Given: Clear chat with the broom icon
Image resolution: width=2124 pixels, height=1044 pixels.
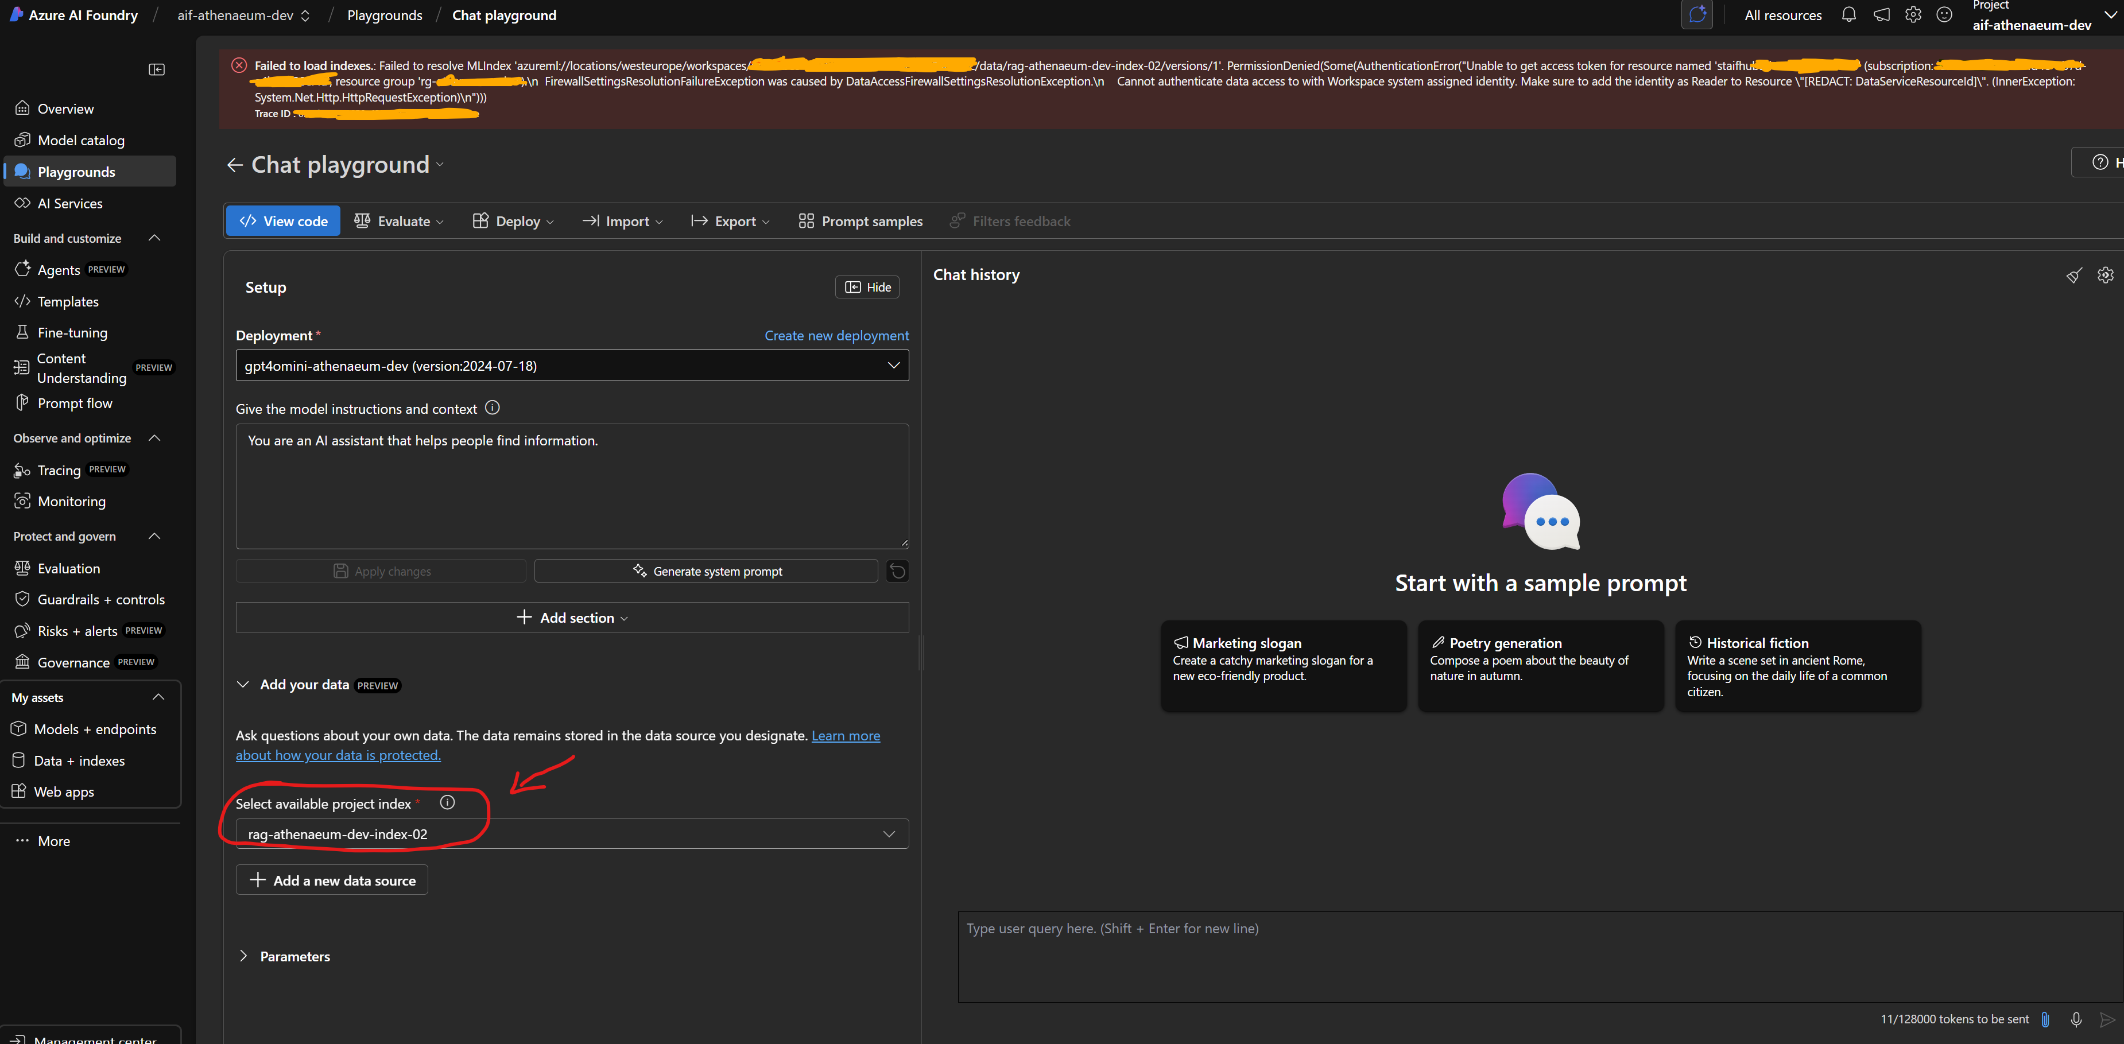Looking at the screenshot, I should tap(2073, 275).
